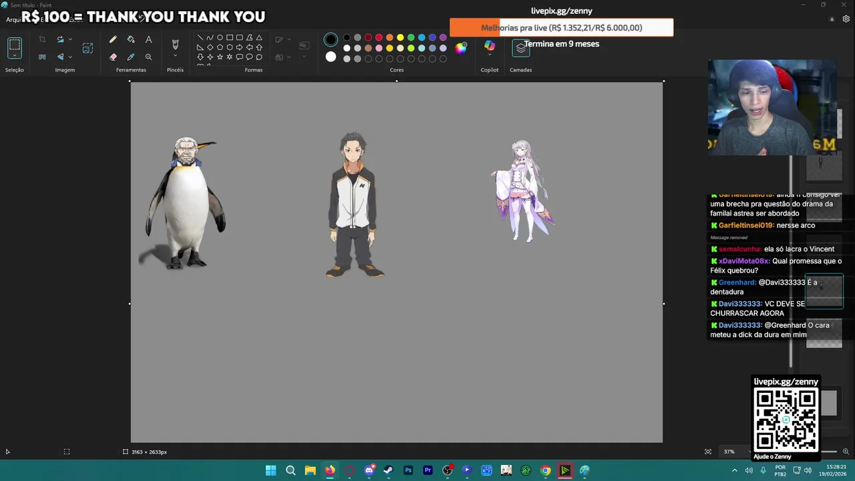Expand the Flip dropdown arrow
The height and width of the screenshot is (481, 855).
tap(70, 57)
